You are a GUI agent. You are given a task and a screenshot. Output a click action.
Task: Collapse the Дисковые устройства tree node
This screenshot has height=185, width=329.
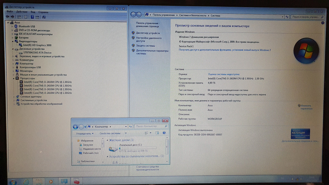[13, 49]
